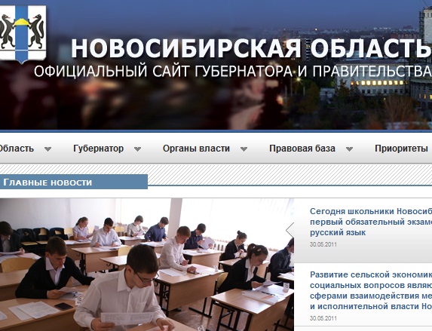432x331 pixels.
Task: Click the Официальный сайт губернатора subtitle text
Action: [233, 72]
